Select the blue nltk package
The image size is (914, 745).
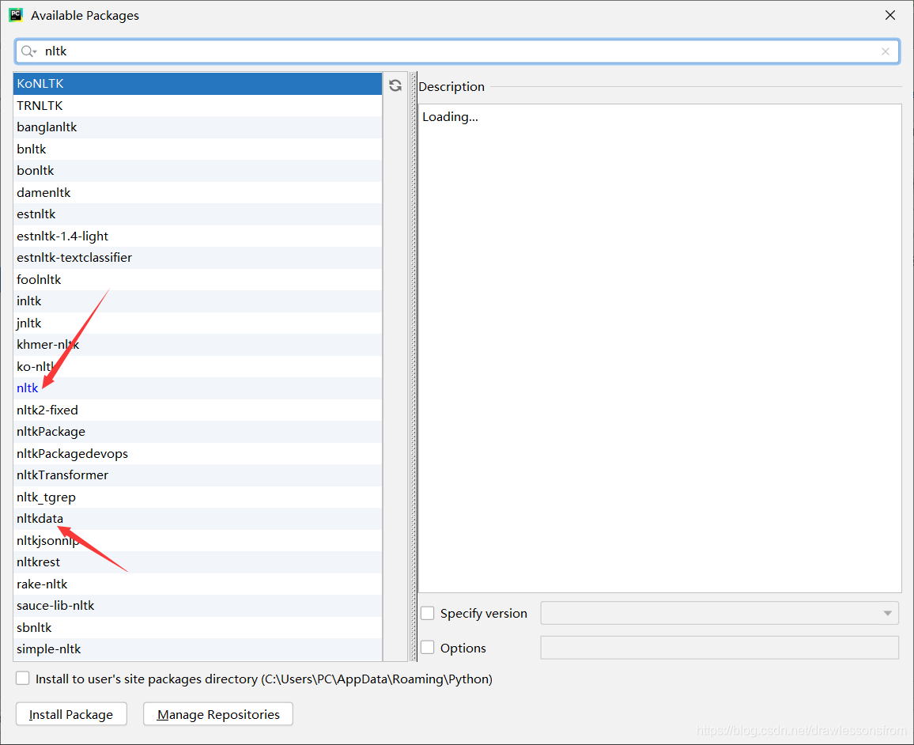click(x=198, y=388)
